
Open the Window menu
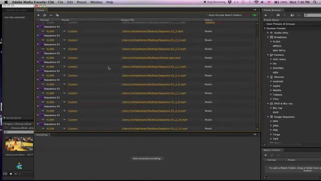[x=96, y=2]
